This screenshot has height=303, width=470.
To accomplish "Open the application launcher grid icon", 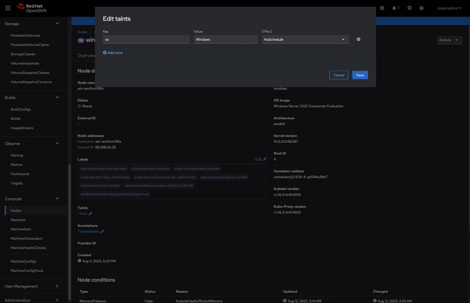I will (383, 8).
